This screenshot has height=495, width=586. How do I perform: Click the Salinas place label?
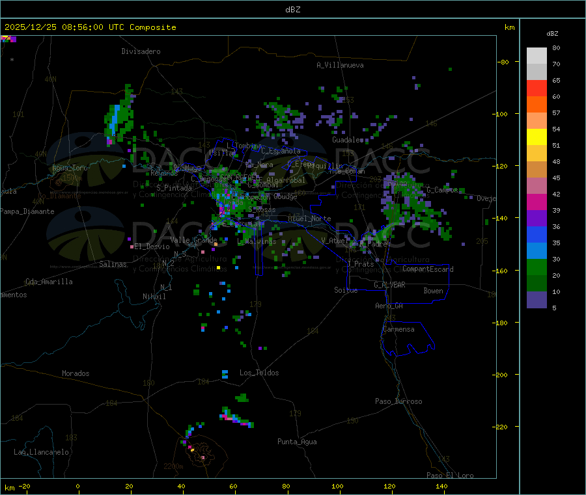click(113, 264)
